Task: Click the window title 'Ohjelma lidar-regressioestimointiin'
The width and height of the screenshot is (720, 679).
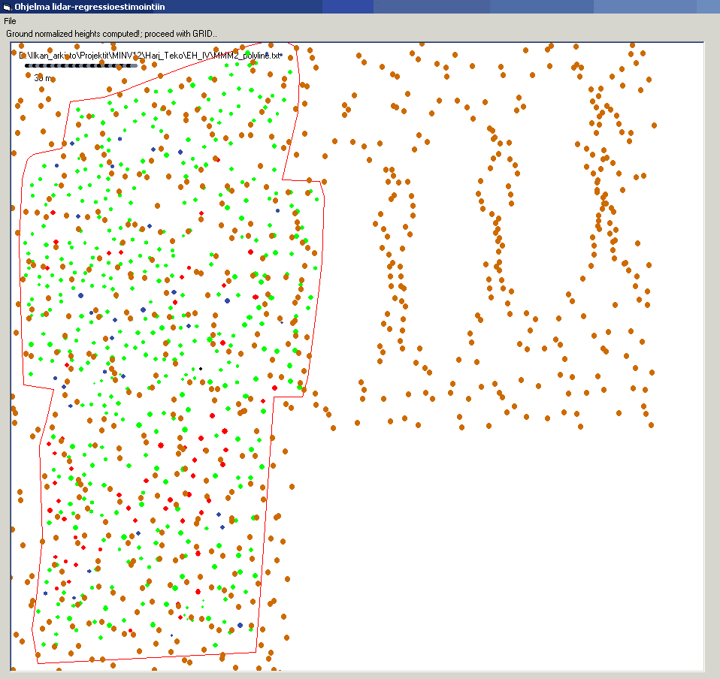Action: coord(90,7)
